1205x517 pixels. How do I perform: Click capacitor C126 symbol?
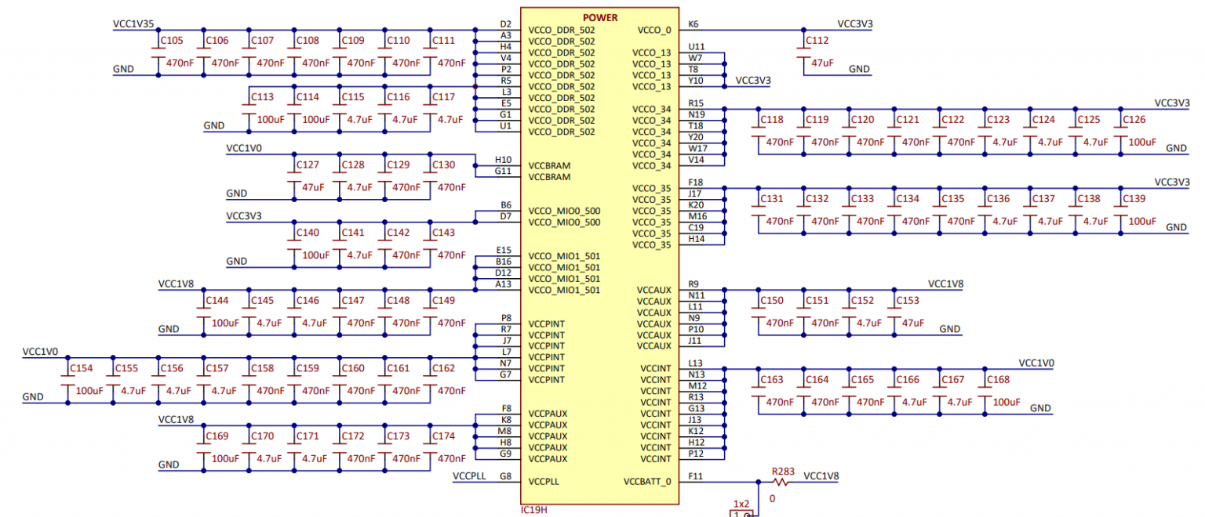(x=1120, y=132)
